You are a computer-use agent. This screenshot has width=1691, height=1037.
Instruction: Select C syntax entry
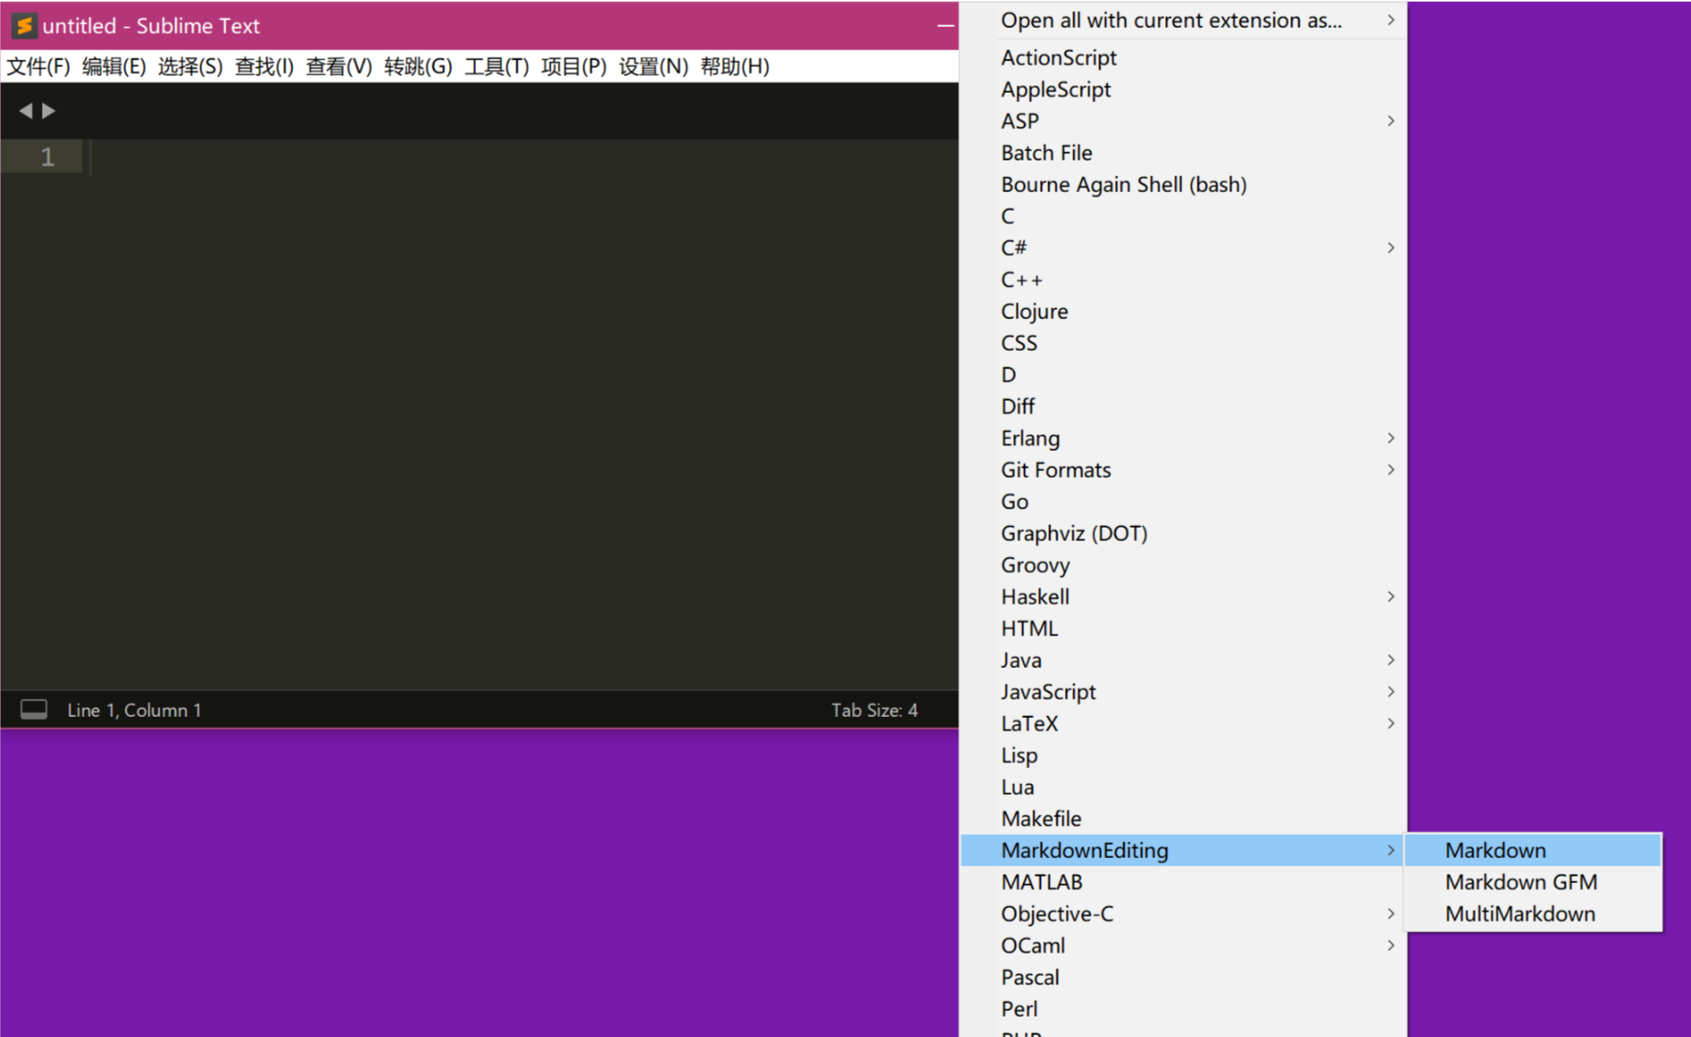(1184, 216)
